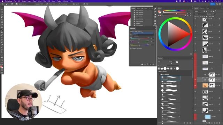Add layer style with fx icon
The width and height of the screenshot is (223, 125).
(x=207, y=123)
